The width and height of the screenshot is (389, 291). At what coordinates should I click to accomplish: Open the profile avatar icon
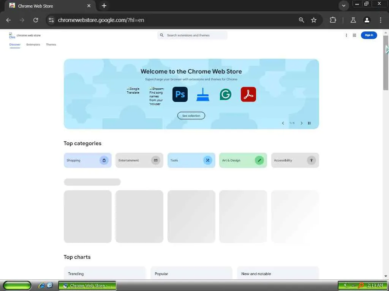(367, 20)
